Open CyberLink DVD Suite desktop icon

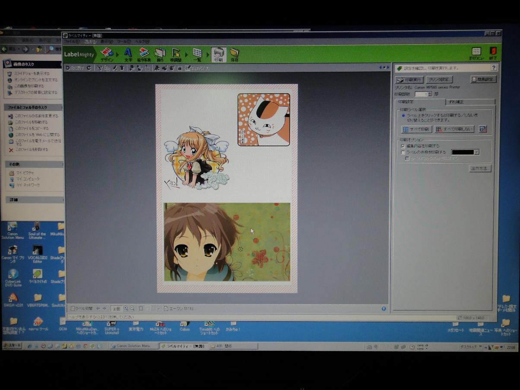(x=13, y=278)
